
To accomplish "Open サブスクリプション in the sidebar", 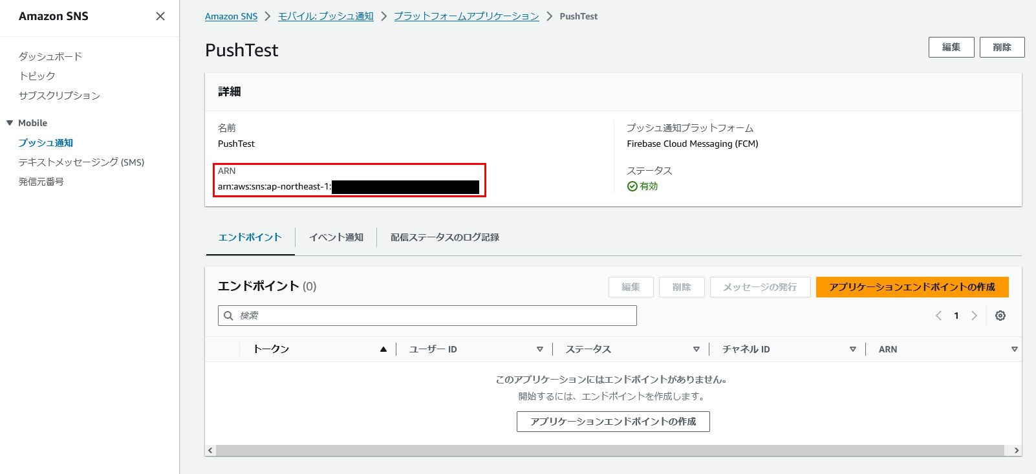I will 59,95.
